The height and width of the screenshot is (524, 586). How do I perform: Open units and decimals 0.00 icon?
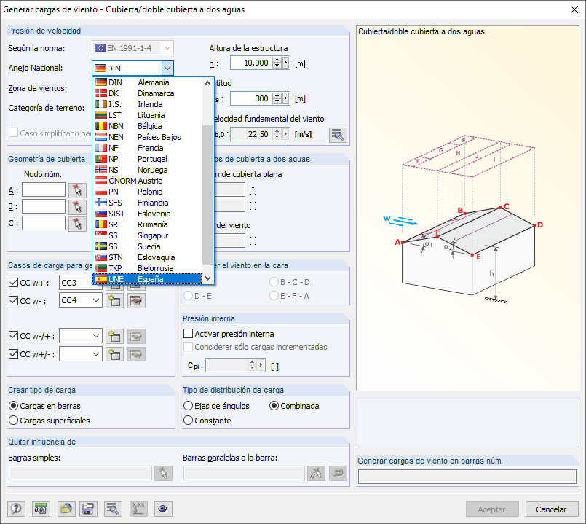[41, 509]
